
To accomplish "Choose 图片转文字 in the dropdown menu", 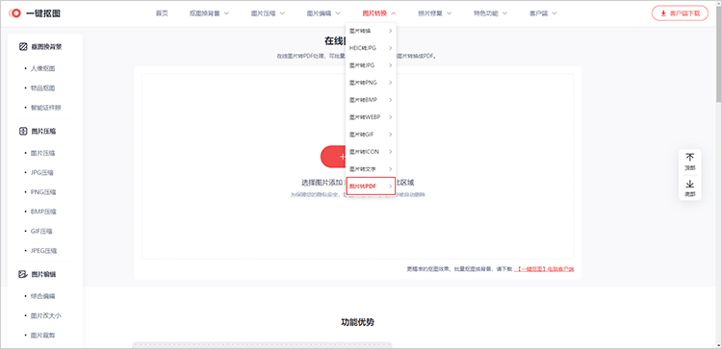I will (x=371, y=169).
